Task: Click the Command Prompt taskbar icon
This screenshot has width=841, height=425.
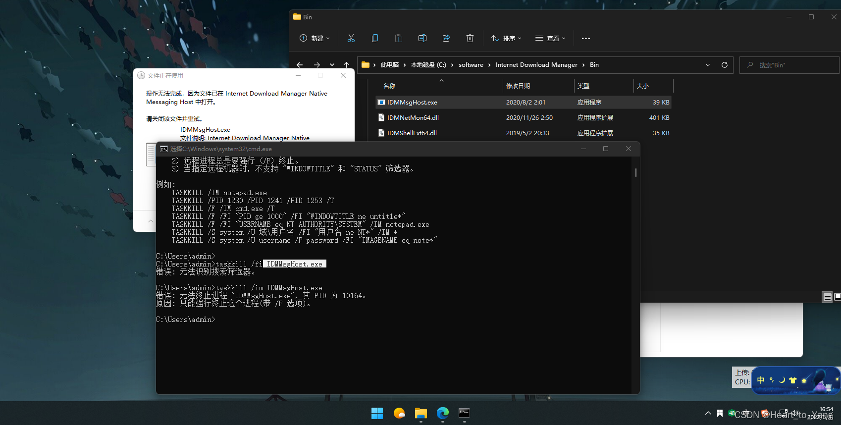Action: coord(464,413)
